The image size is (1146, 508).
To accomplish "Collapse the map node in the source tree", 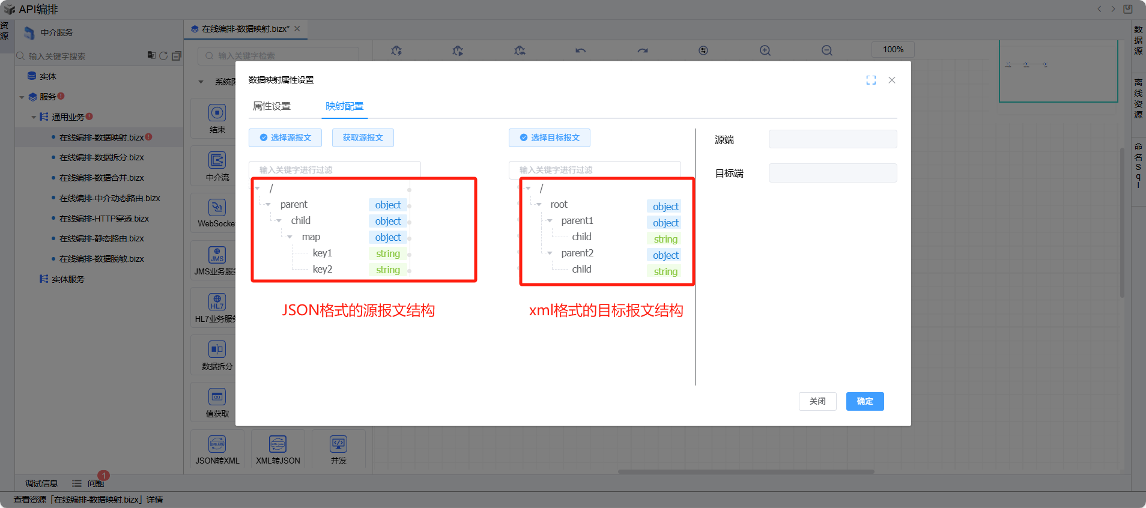I will coord(290,237).
